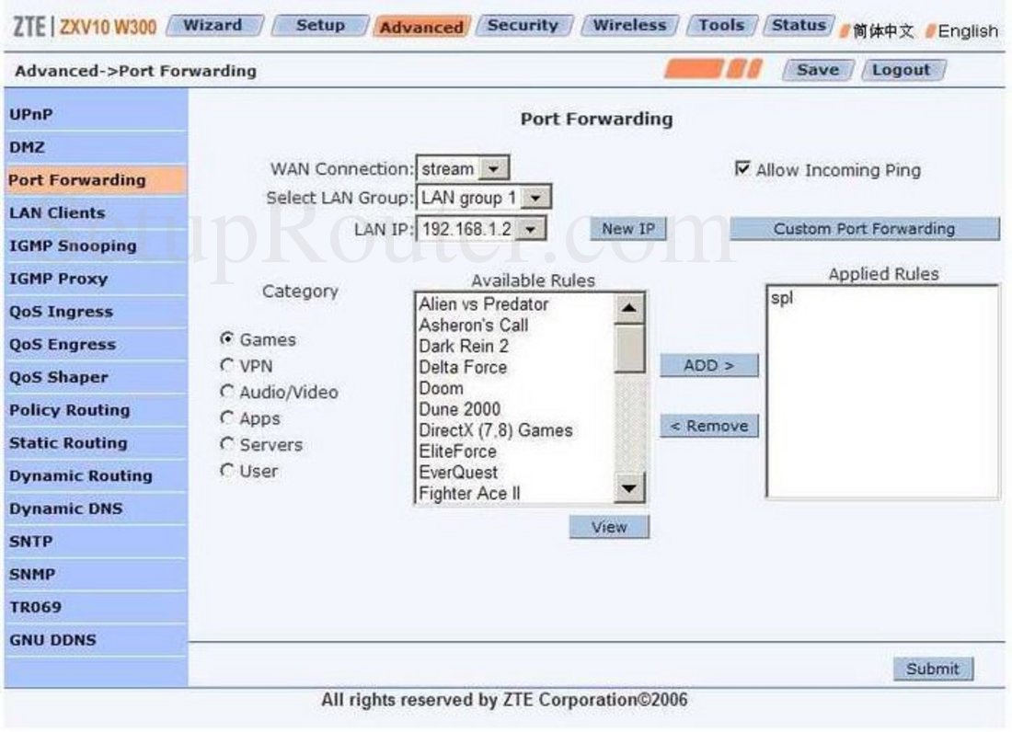Select the User category radio button

226,471
